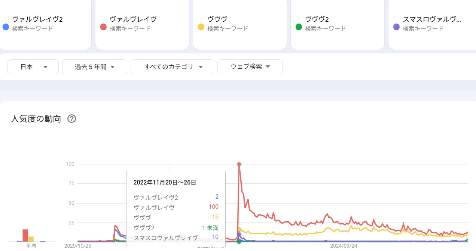Click the スマスロヴァルヴ search term card
Viewport: 476px width, 251px height.
pyautogui.click(x=432, y=23)
